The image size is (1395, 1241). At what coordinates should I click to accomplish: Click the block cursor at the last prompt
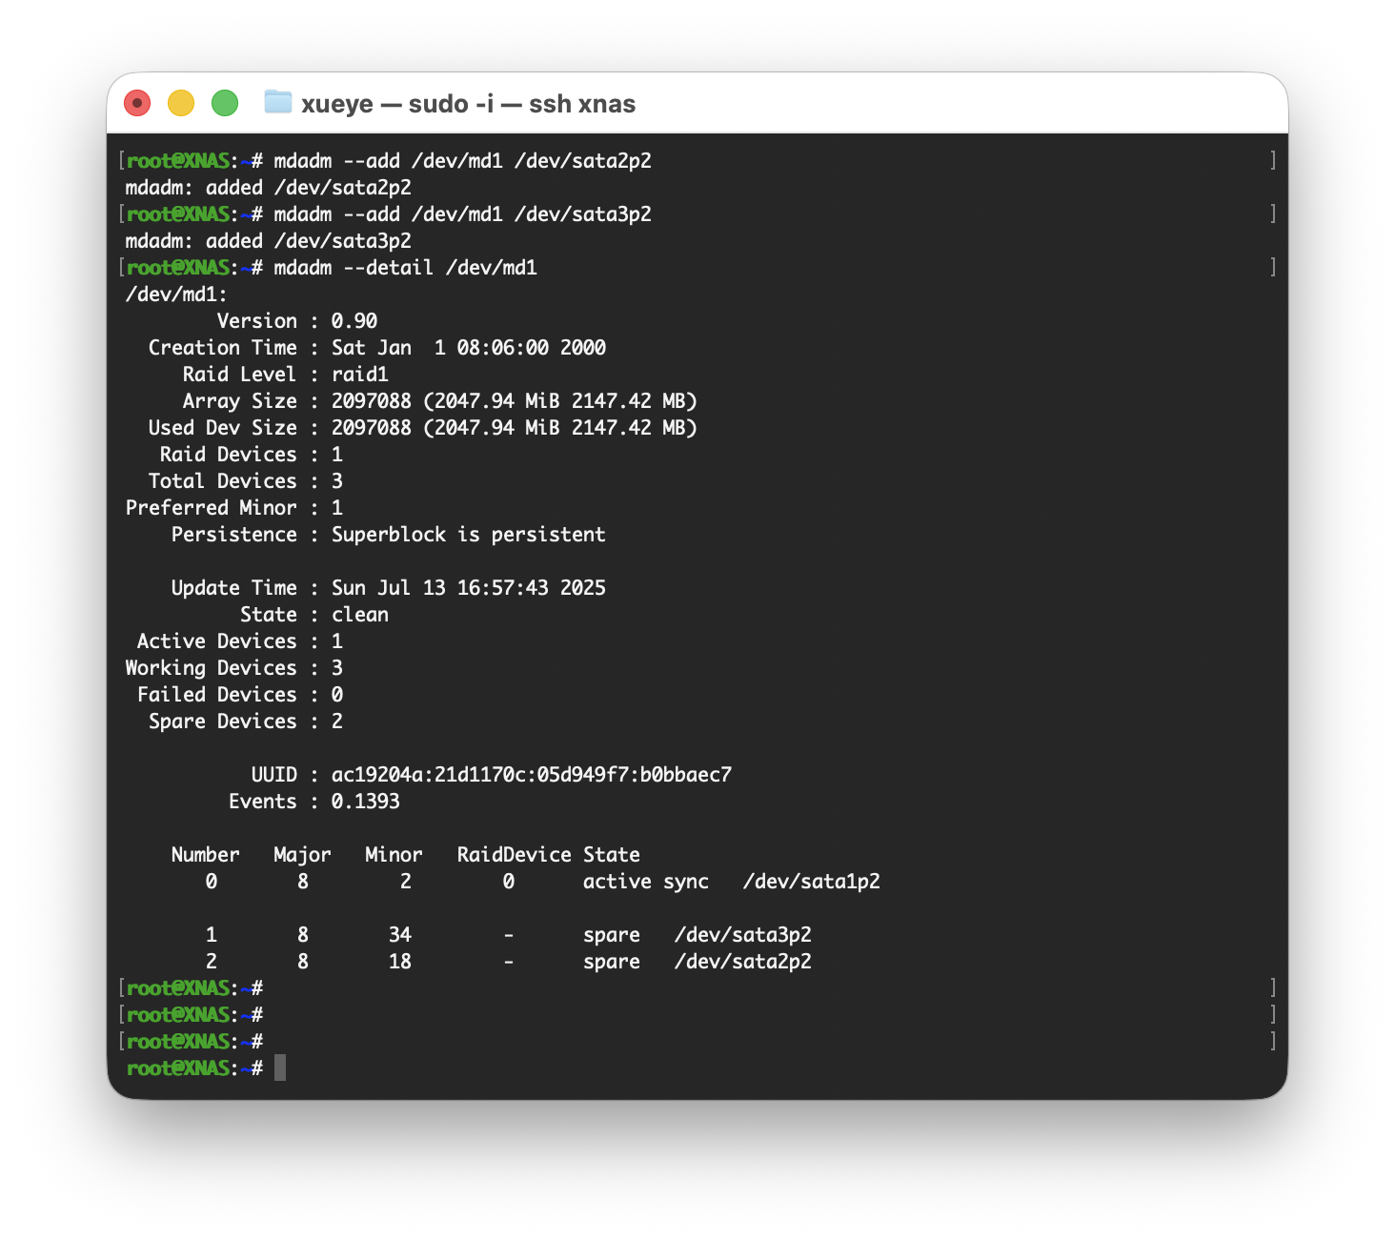[280, 1068]
